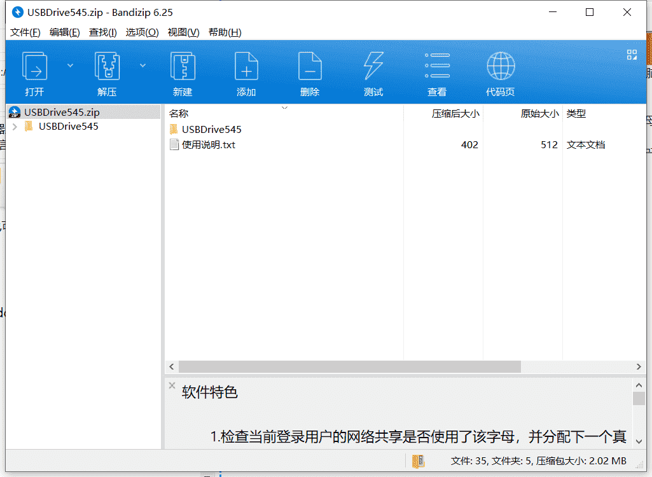Viewport: 652px width, 477px height.
Task: Click the 测试 (Test) lightning icon
Action: 373,66
